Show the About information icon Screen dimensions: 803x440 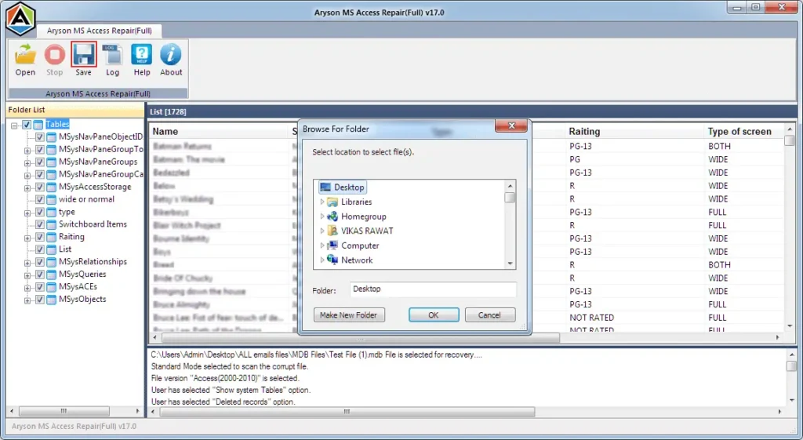pos(170,54)
